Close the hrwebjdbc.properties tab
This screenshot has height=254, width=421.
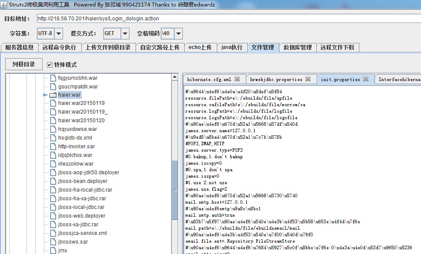click(x=308, y=79)
